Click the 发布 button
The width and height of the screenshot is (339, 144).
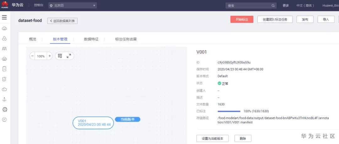coord(305,19)
